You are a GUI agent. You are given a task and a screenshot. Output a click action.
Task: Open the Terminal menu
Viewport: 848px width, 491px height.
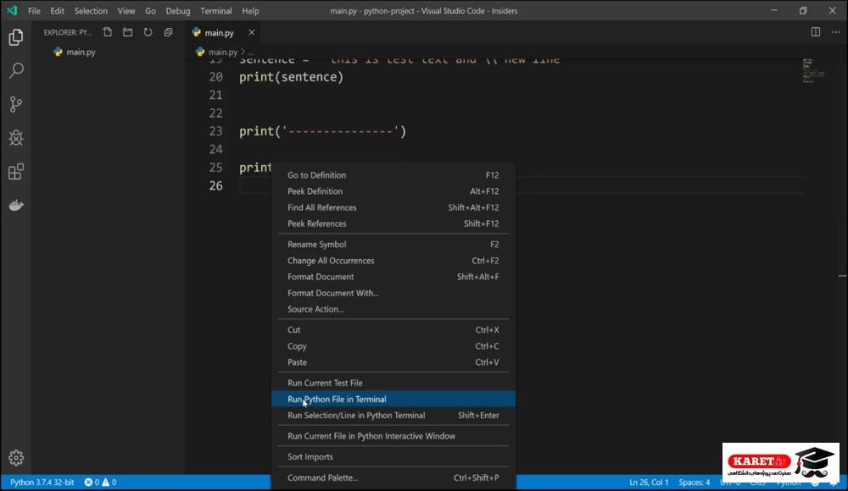pyautogui.click(x=215, y=11)
